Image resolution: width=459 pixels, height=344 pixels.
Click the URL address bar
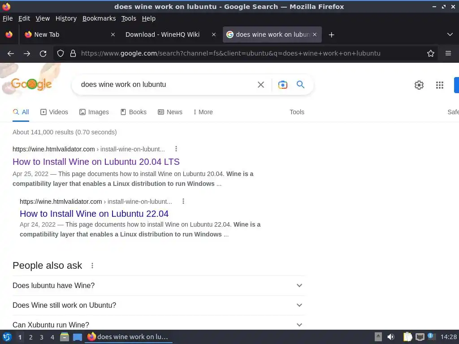[231, 53]
